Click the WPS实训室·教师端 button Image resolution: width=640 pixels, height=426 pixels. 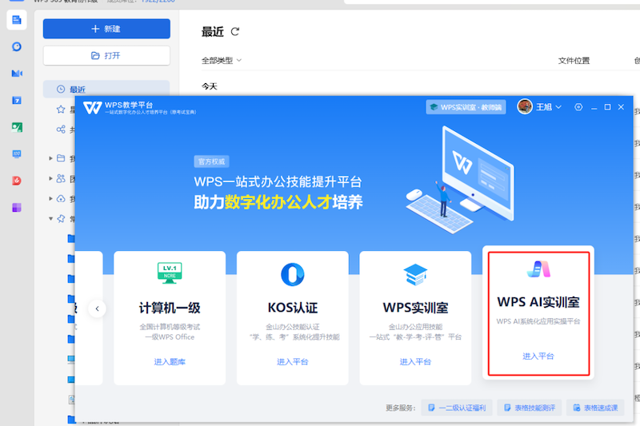(466, 107)
